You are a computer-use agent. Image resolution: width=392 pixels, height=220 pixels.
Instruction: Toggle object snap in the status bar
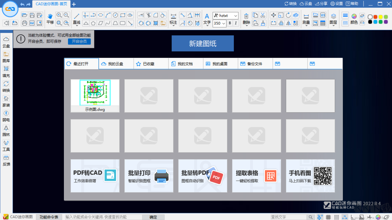click(345, 217)
